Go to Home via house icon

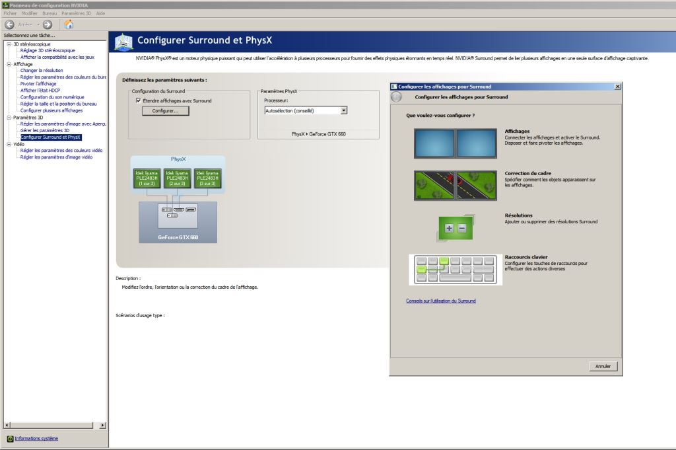point(69,24)
